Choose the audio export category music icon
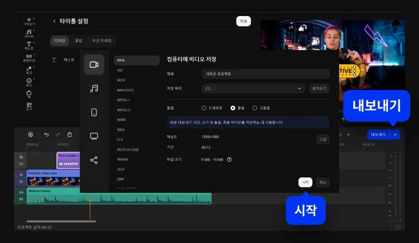The image size is (419, 243). (94, 88)
